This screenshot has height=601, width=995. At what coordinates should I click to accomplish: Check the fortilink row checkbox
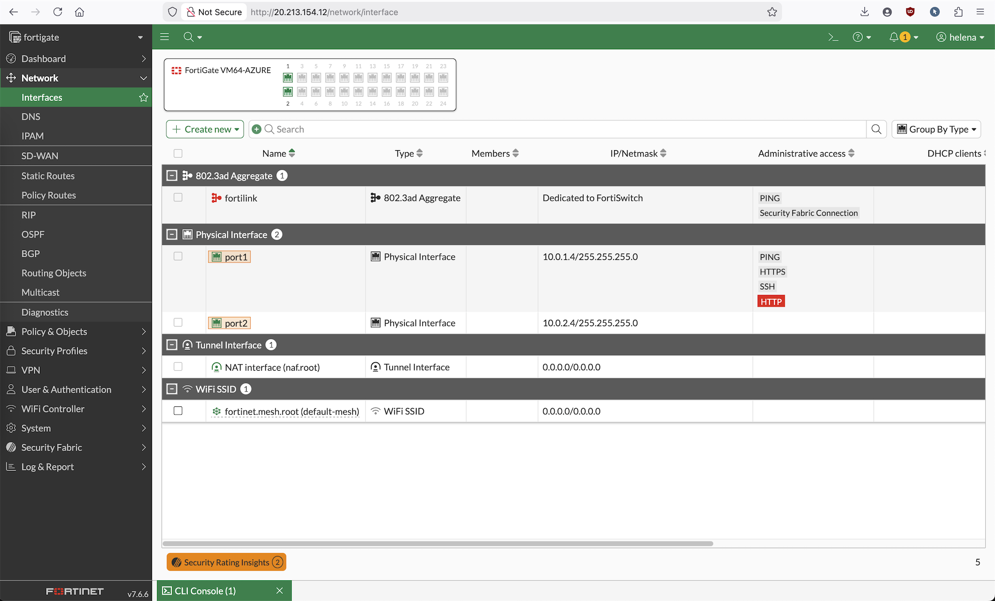(178, 198)
